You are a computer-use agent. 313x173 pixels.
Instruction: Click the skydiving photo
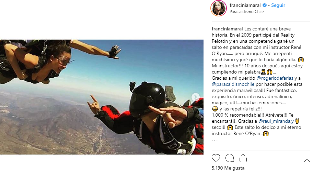click(102, 97)
